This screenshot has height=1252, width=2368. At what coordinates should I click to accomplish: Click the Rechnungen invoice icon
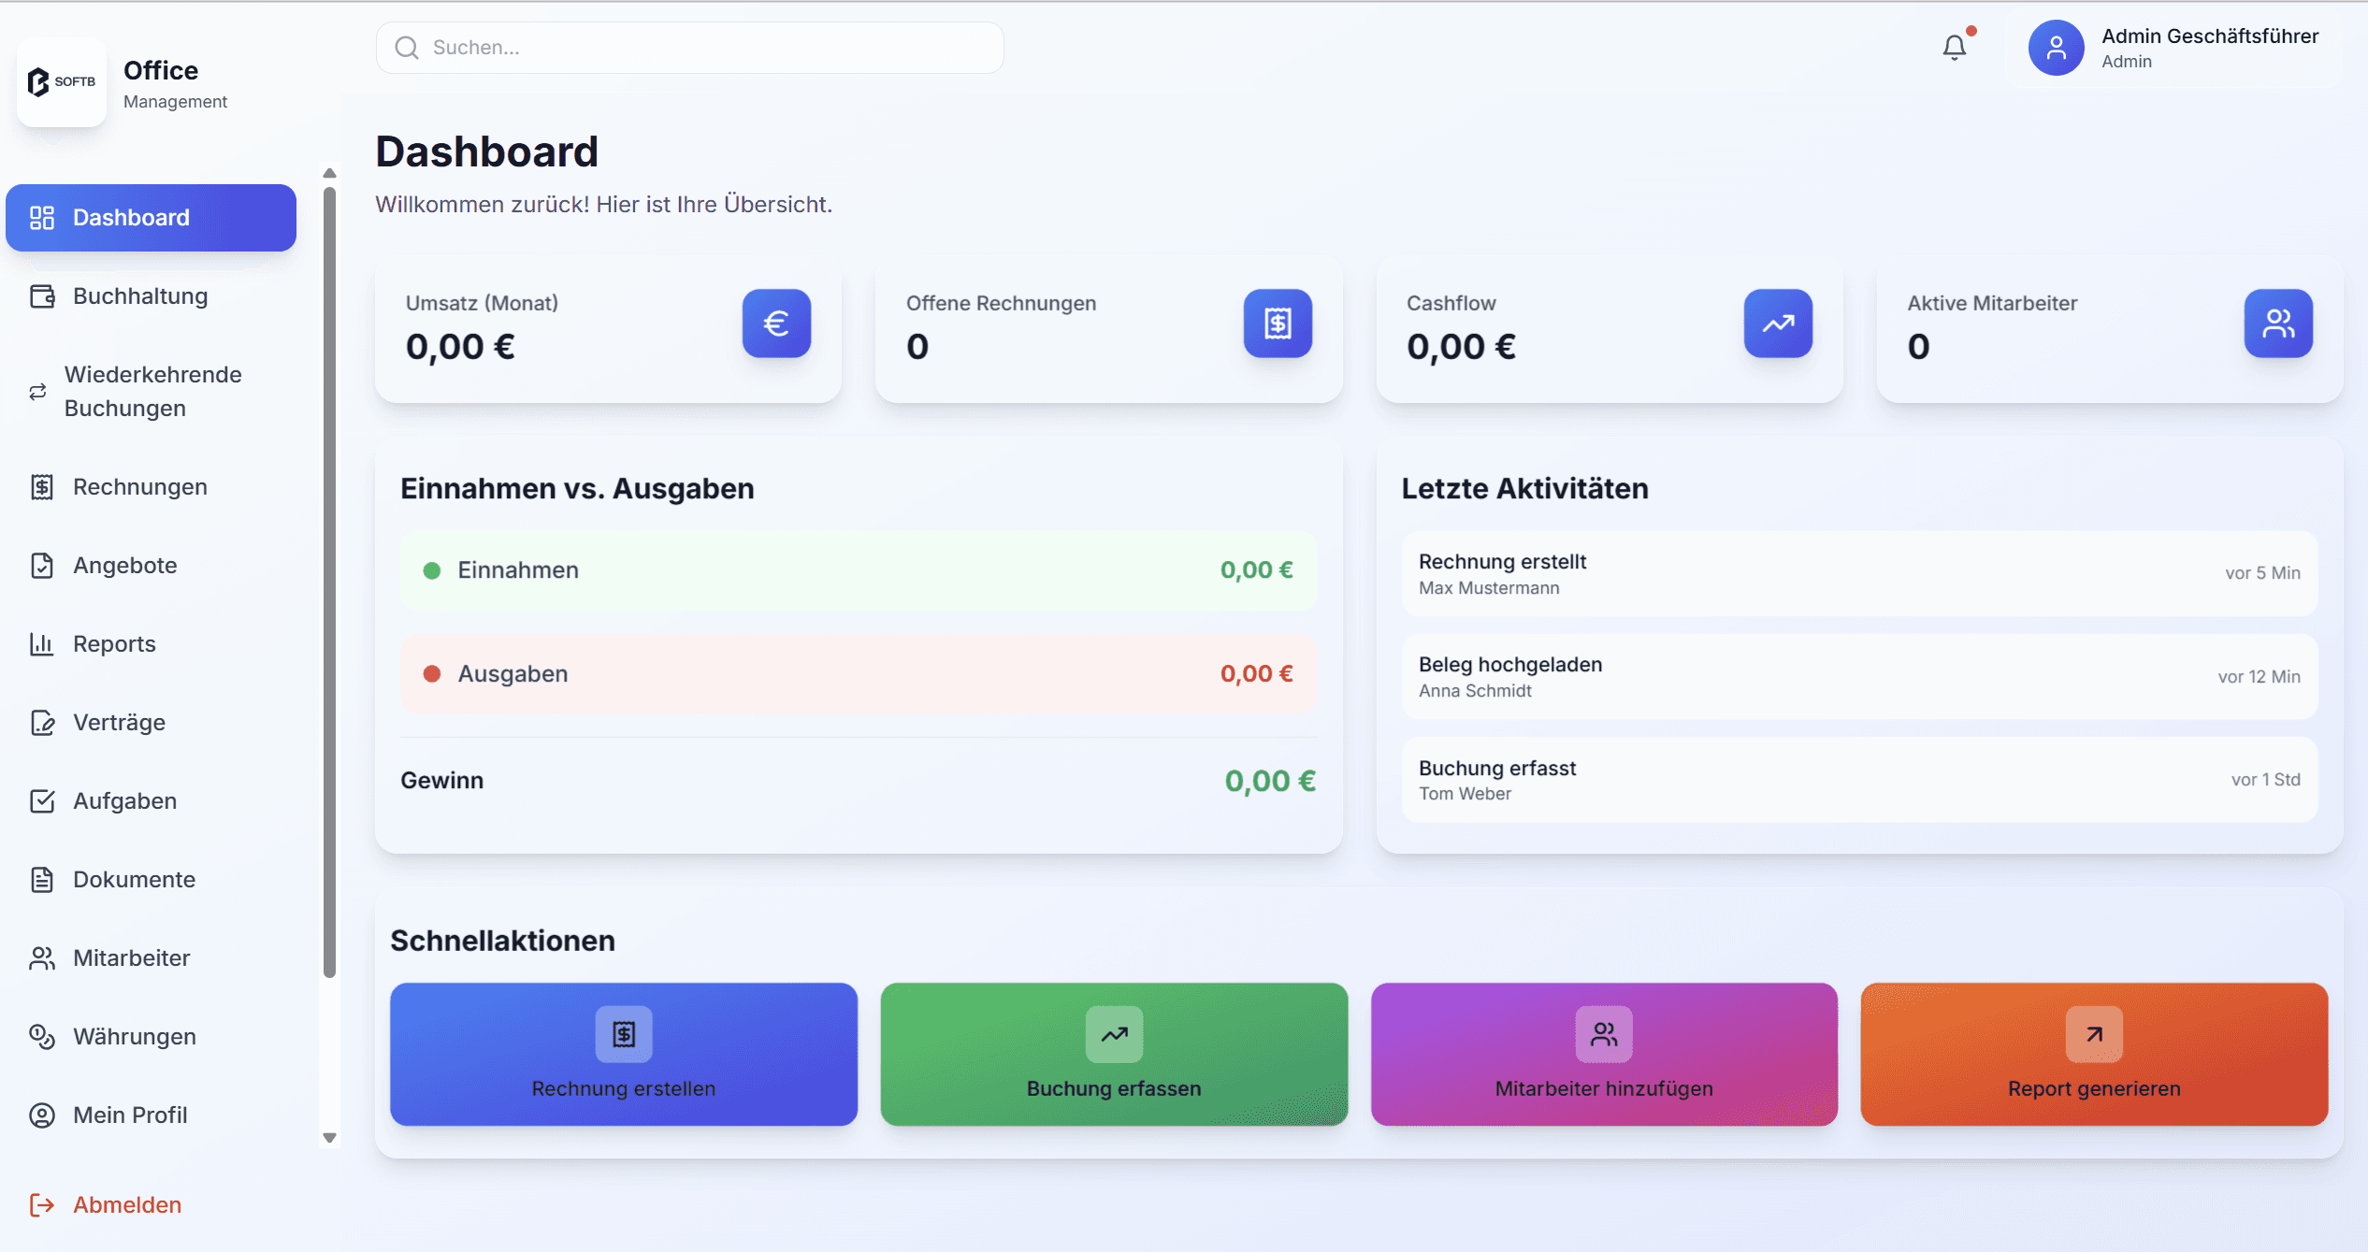tap(41, 486)
